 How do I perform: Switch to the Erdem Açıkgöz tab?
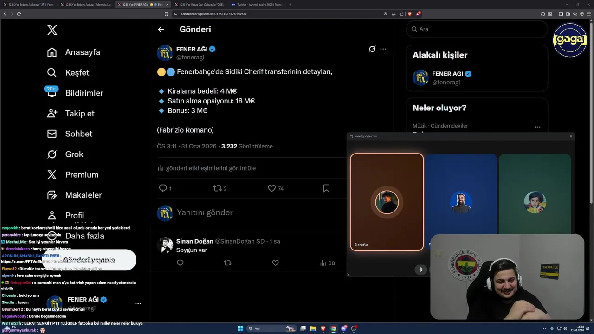click(28, 5)
